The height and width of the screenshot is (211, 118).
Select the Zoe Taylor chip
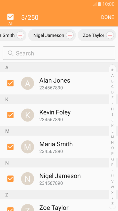click(94, 35)
